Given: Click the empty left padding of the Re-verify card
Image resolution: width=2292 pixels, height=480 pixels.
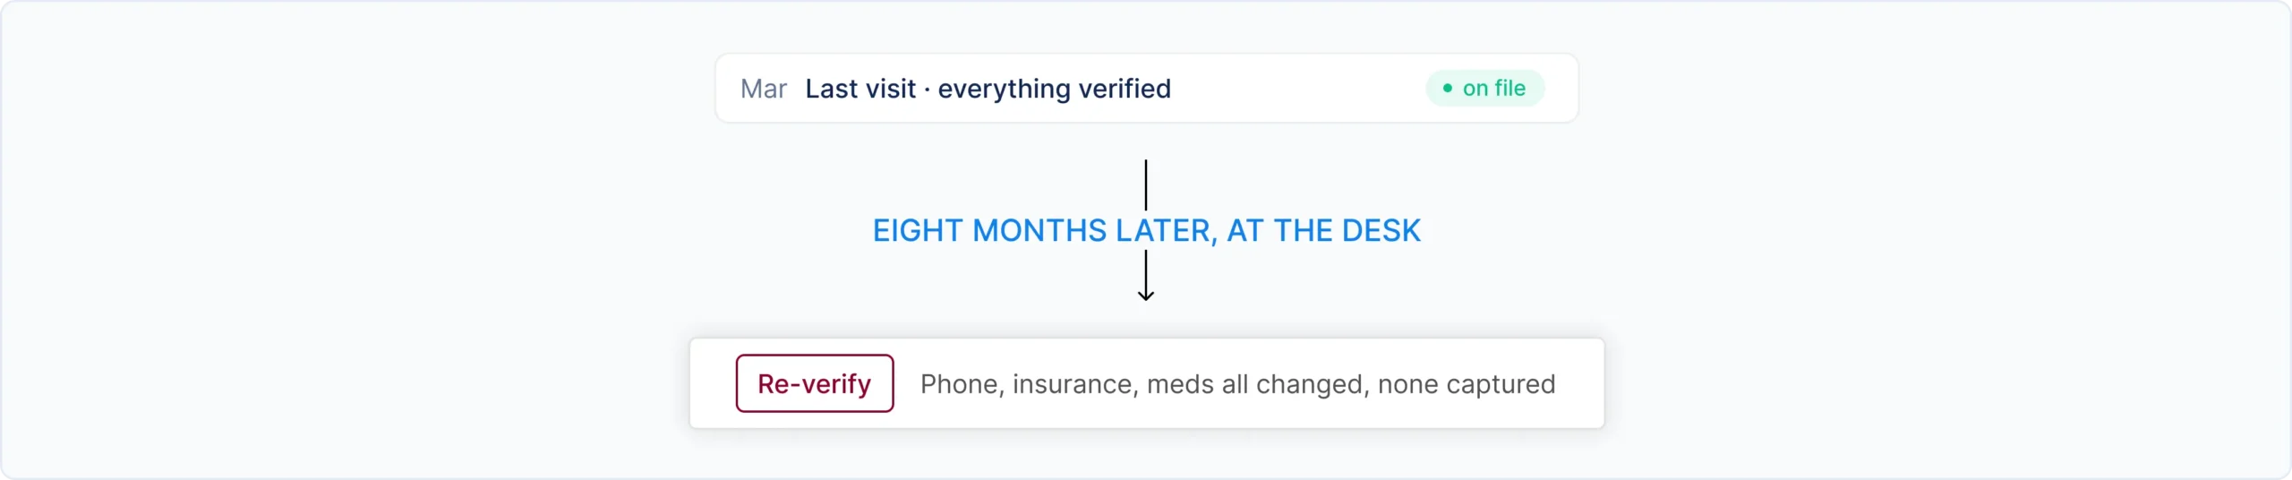Looking at the screenshot, I should [x=713, y=383].
